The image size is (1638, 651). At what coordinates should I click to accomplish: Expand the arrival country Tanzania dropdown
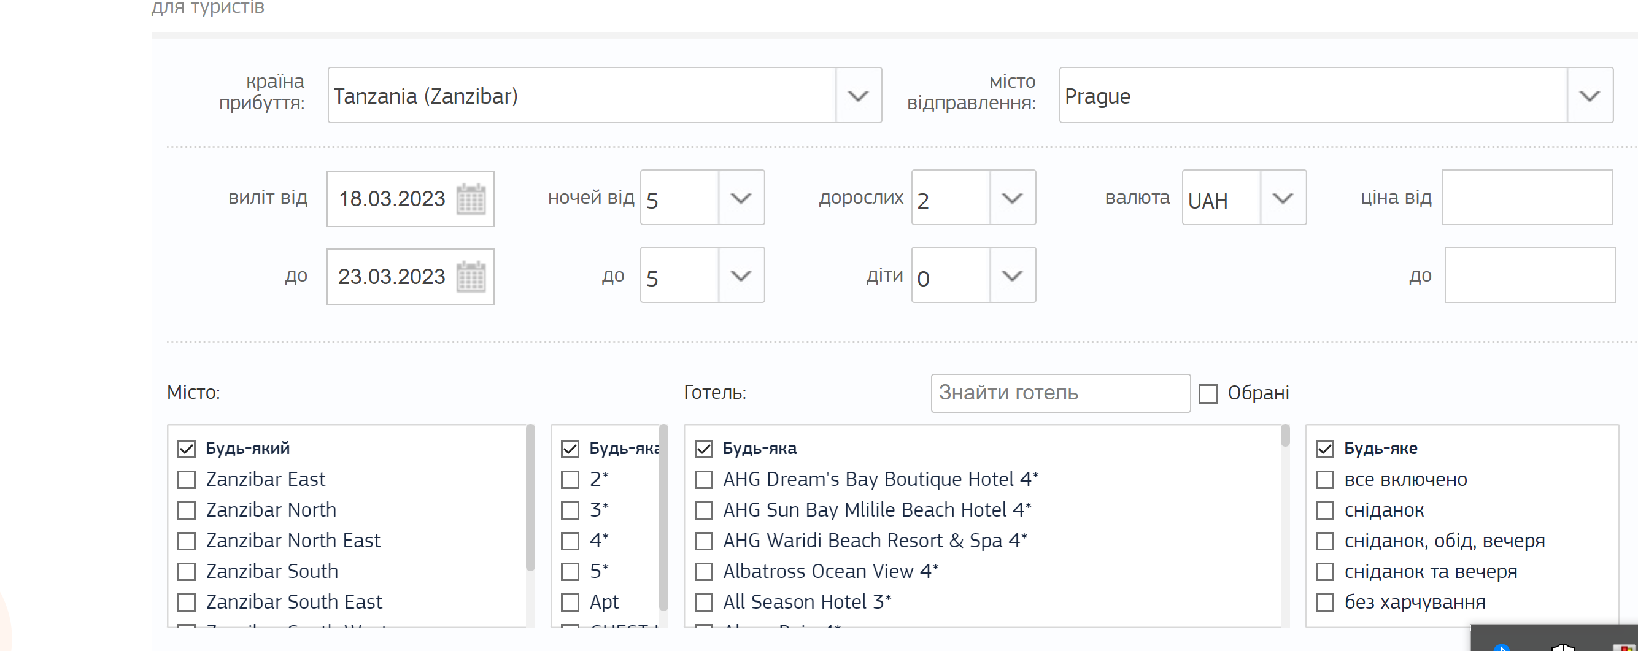point(858,96)
